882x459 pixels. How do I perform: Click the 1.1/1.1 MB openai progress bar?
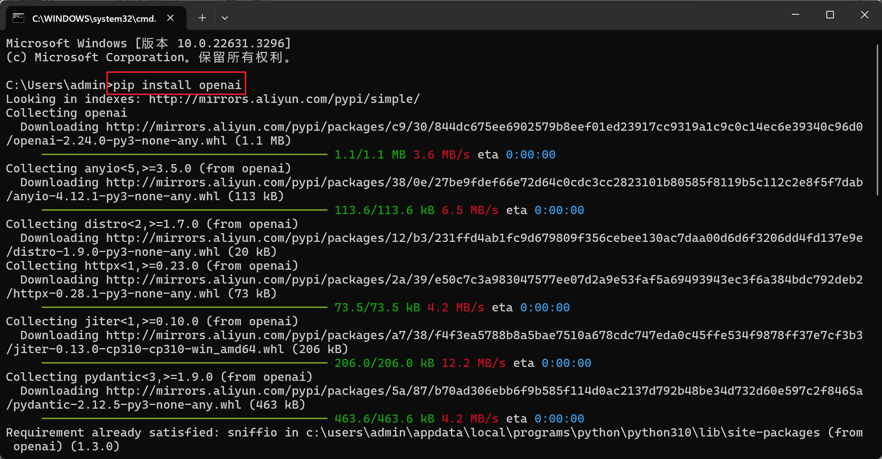coord(184,154)
